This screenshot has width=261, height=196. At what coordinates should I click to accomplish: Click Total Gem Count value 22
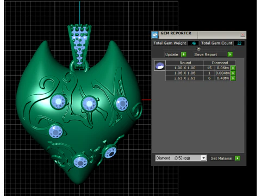[x=239, y=43]
